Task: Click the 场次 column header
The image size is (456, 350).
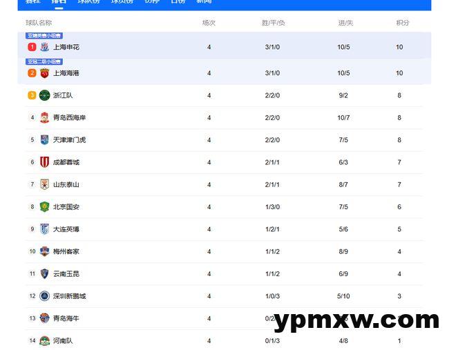Action: click(x=209, y=23)
